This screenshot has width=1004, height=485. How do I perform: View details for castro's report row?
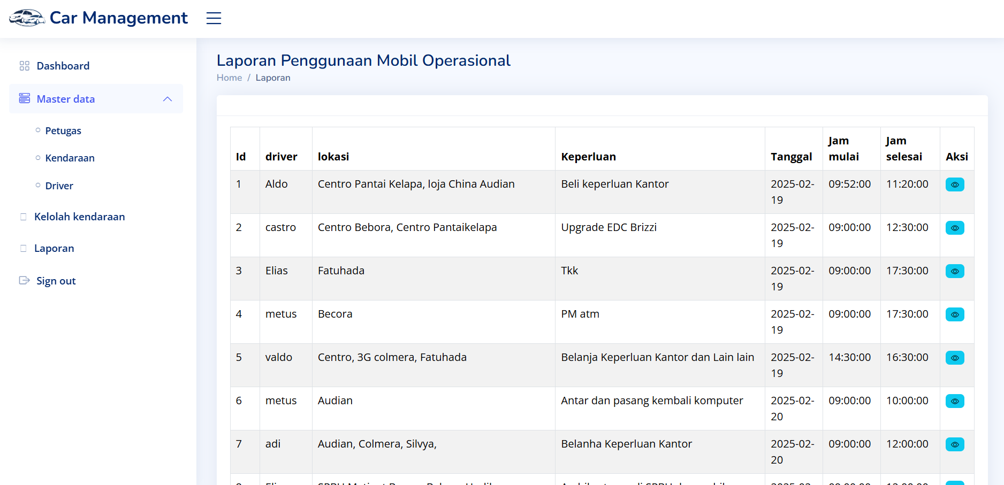coord(955,228)
